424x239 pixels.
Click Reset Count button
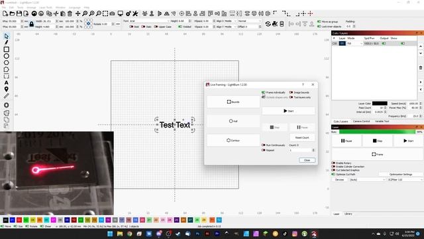coord(302,137)
